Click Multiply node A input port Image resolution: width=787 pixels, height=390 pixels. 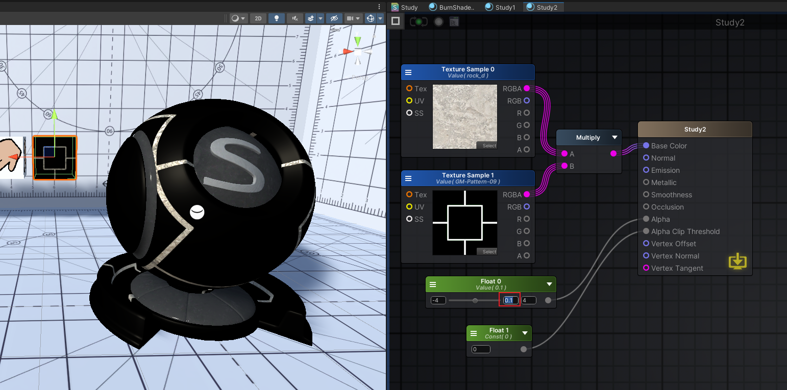[x=564, y=154]
